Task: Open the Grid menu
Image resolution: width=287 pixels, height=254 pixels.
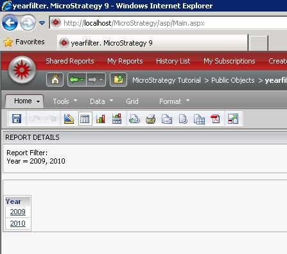Action: pos(132,101)
